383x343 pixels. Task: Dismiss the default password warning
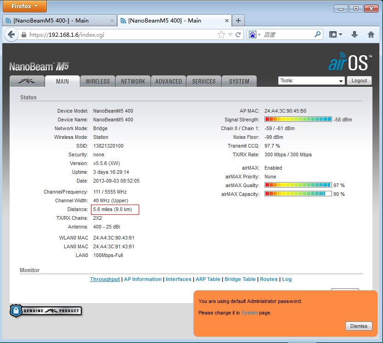coord(359,326)
